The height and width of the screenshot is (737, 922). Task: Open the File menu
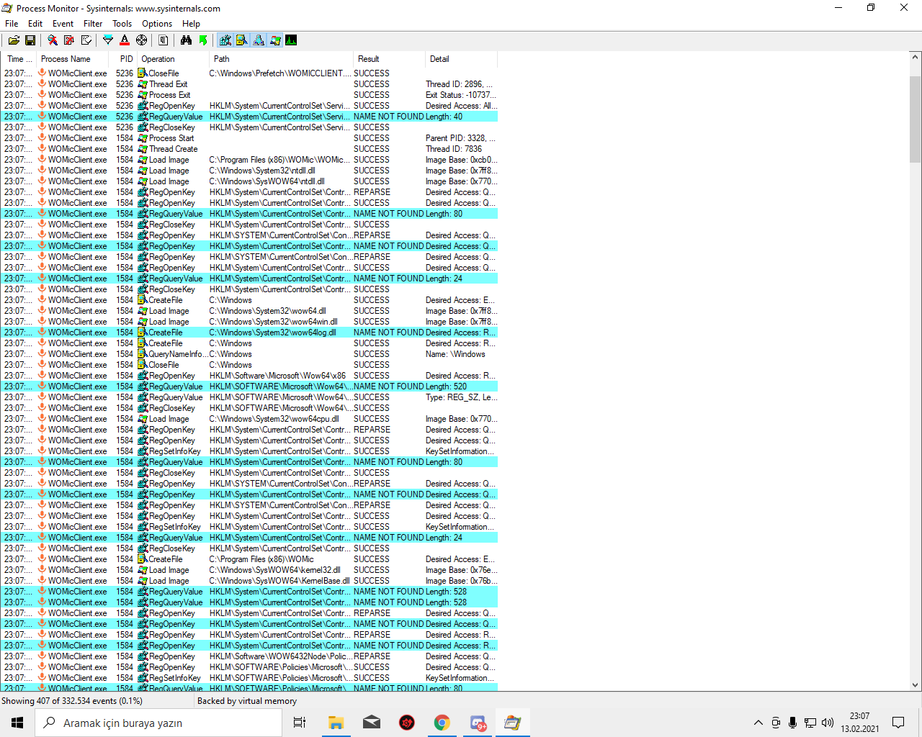tap(12, 24)
